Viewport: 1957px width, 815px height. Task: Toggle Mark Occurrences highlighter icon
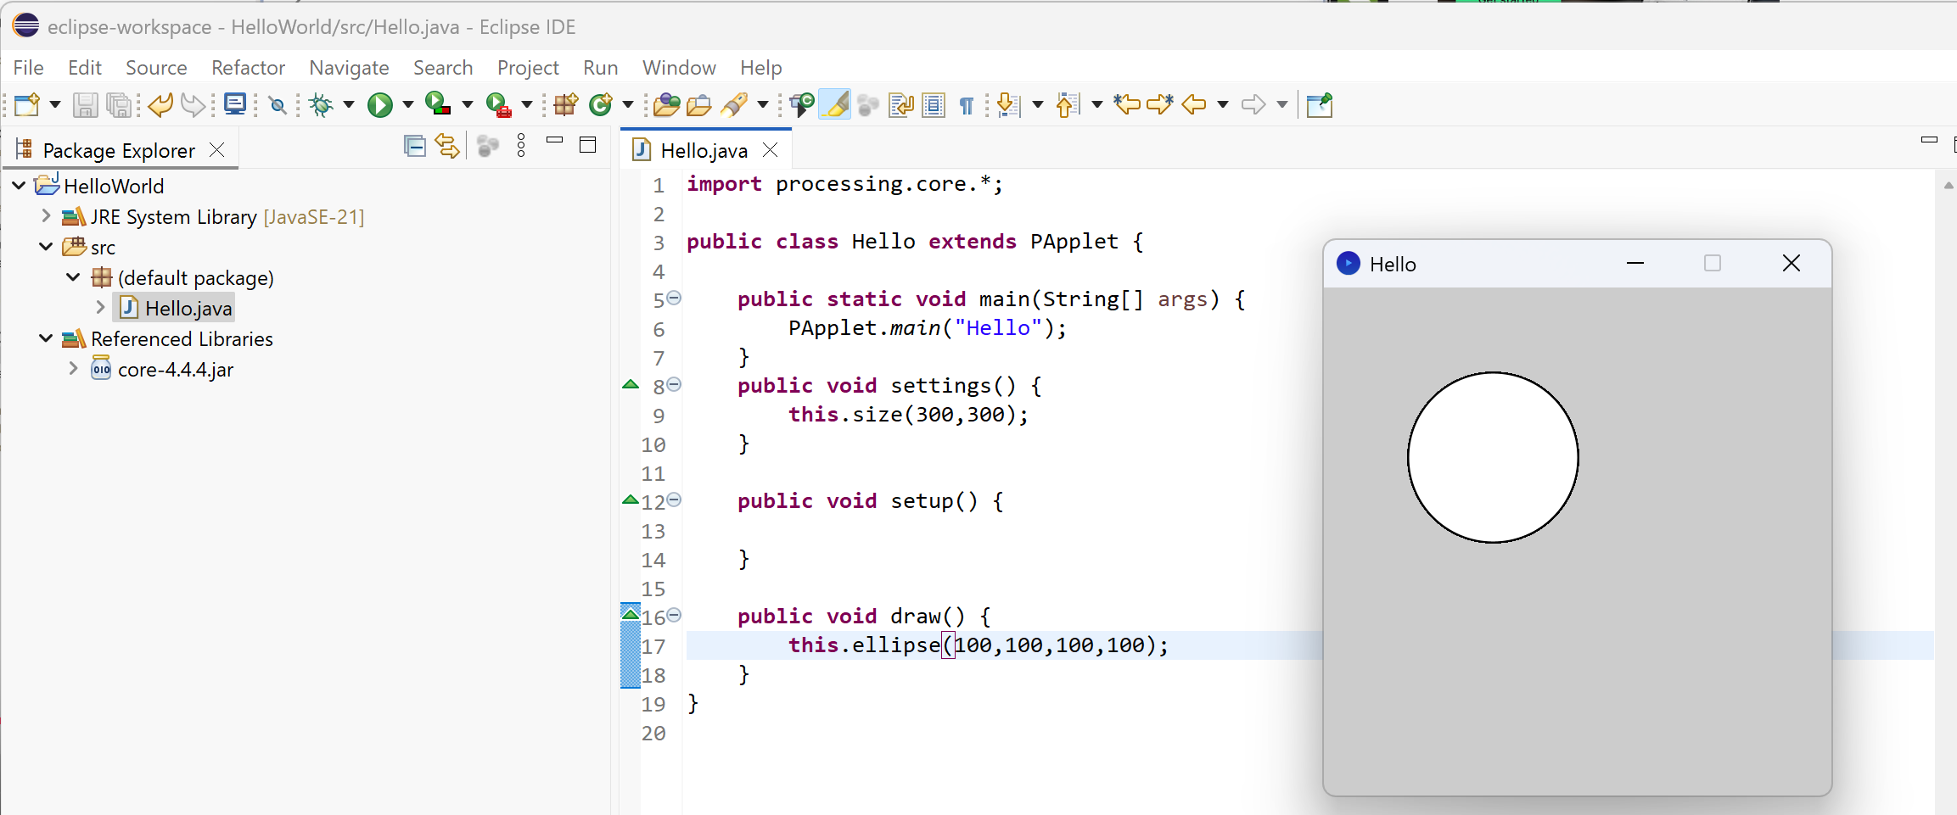pos(835,104)
